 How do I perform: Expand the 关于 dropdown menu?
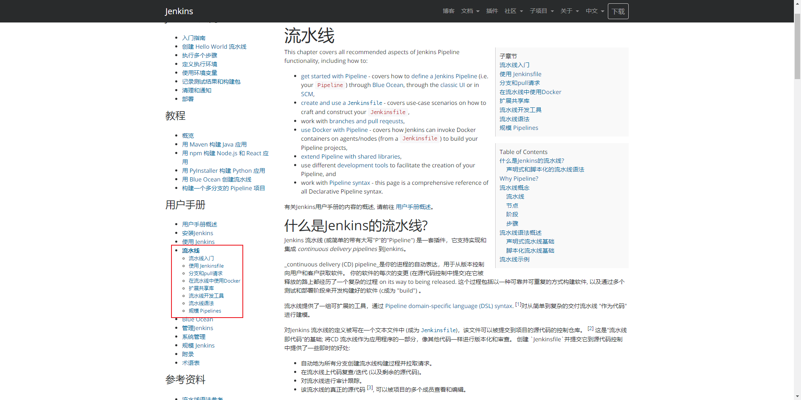569,11
